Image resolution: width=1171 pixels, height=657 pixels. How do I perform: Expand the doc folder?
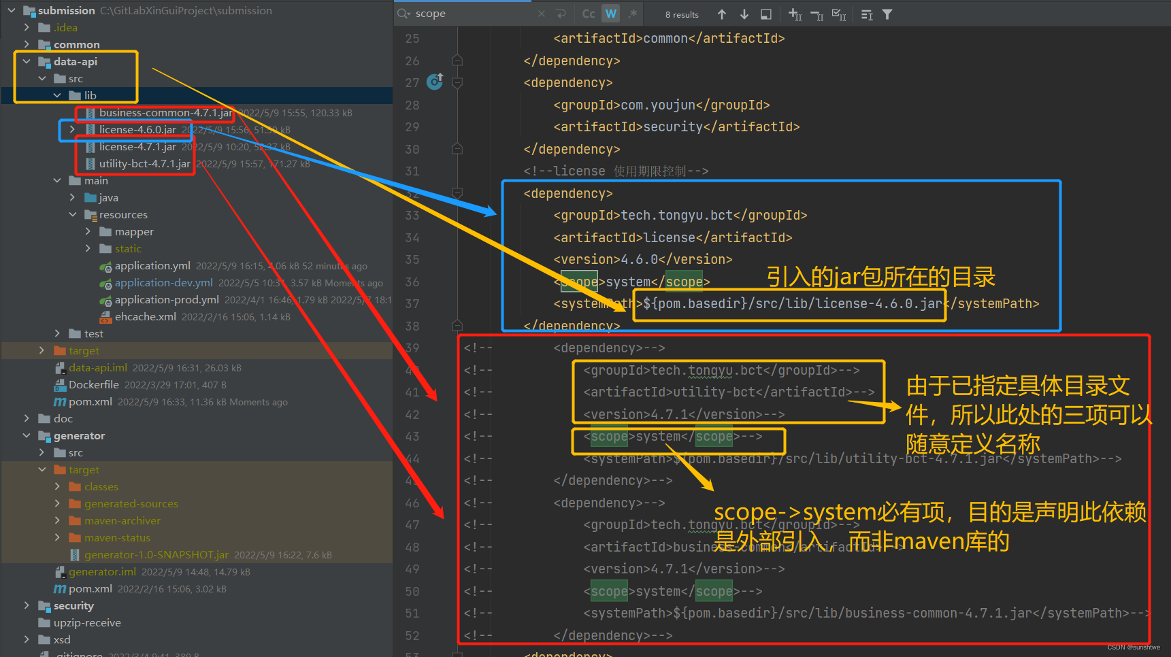coord(27,419)
